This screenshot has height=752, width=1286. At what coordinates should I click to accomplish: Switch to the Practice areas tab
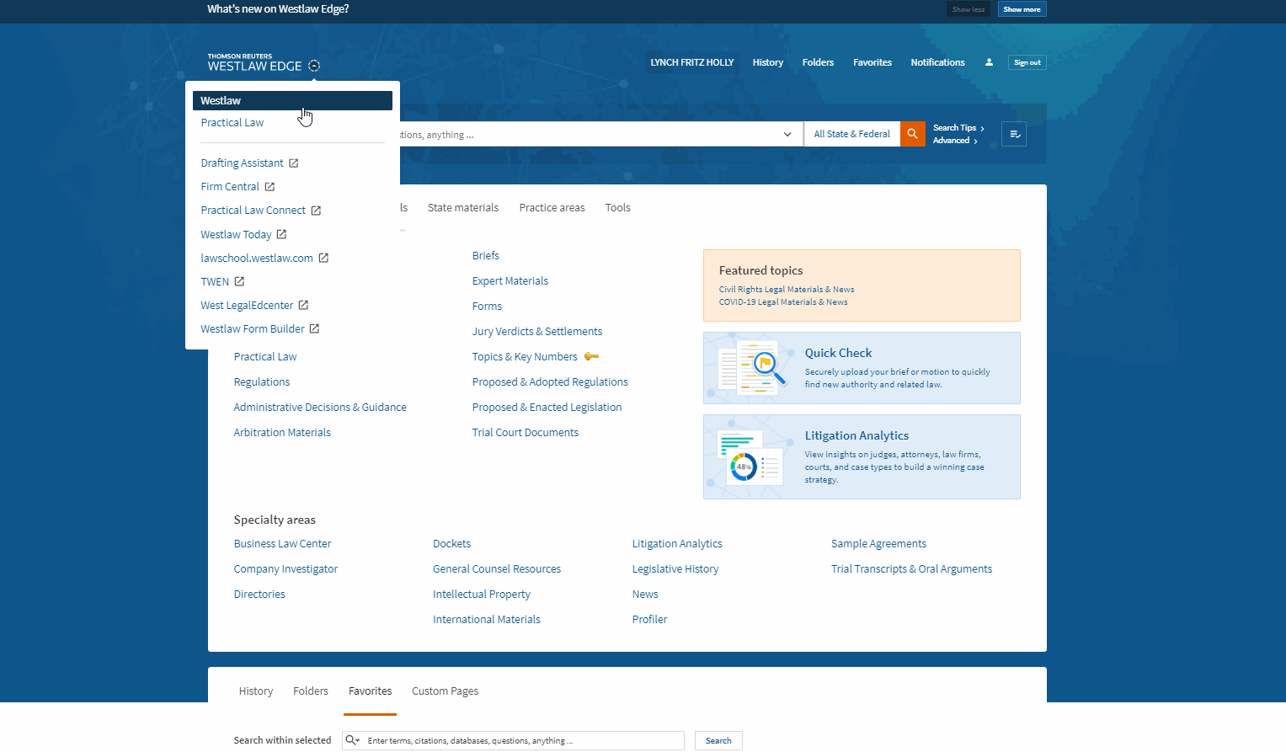[552, 208]
